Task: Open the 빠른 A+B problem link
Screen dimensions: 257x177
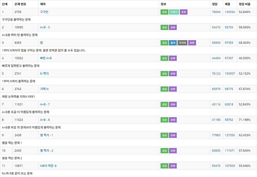Action: (x=46, y=58)
